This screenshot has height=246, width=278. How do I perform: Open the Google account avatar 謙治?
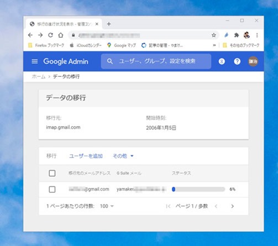tap(253, 61)
